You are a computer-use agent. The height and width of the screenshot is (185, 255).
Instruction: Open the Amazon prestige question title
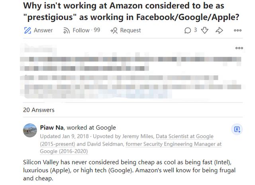[131, 12]
